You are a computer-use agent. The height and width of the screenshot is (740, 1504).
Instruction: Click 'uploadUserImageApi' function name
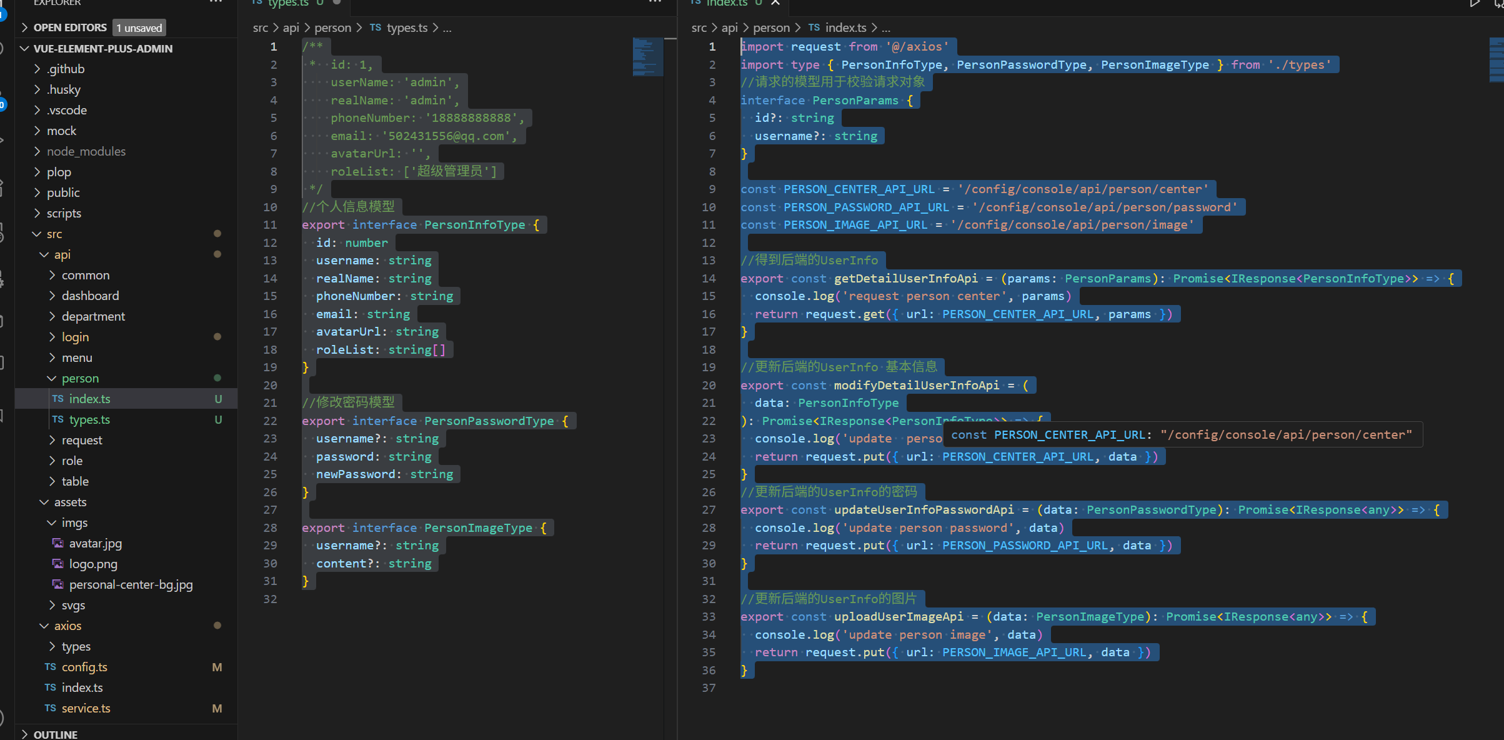[x=899, y=616]
